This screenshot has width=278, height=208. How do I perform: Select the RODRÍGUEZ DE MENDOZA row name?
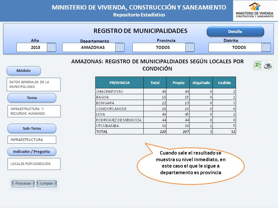pyautogui.click(x=119, y=120)
